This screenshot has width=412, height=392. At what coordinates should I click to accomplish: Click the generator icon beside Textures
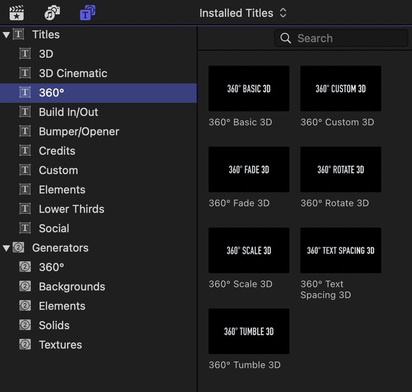pyautogui.click(x=25, y=344)
